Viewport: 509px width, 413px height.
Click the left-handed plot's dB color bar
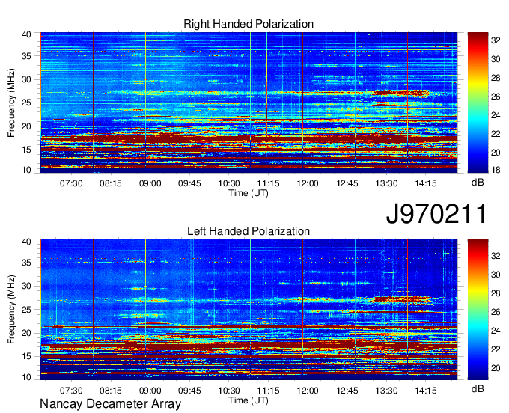click(x=478, y=310)
